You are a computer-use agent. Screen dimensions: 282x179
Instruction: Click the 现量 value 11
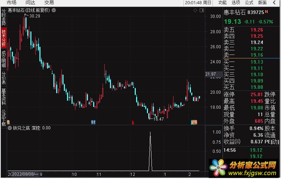260,115
